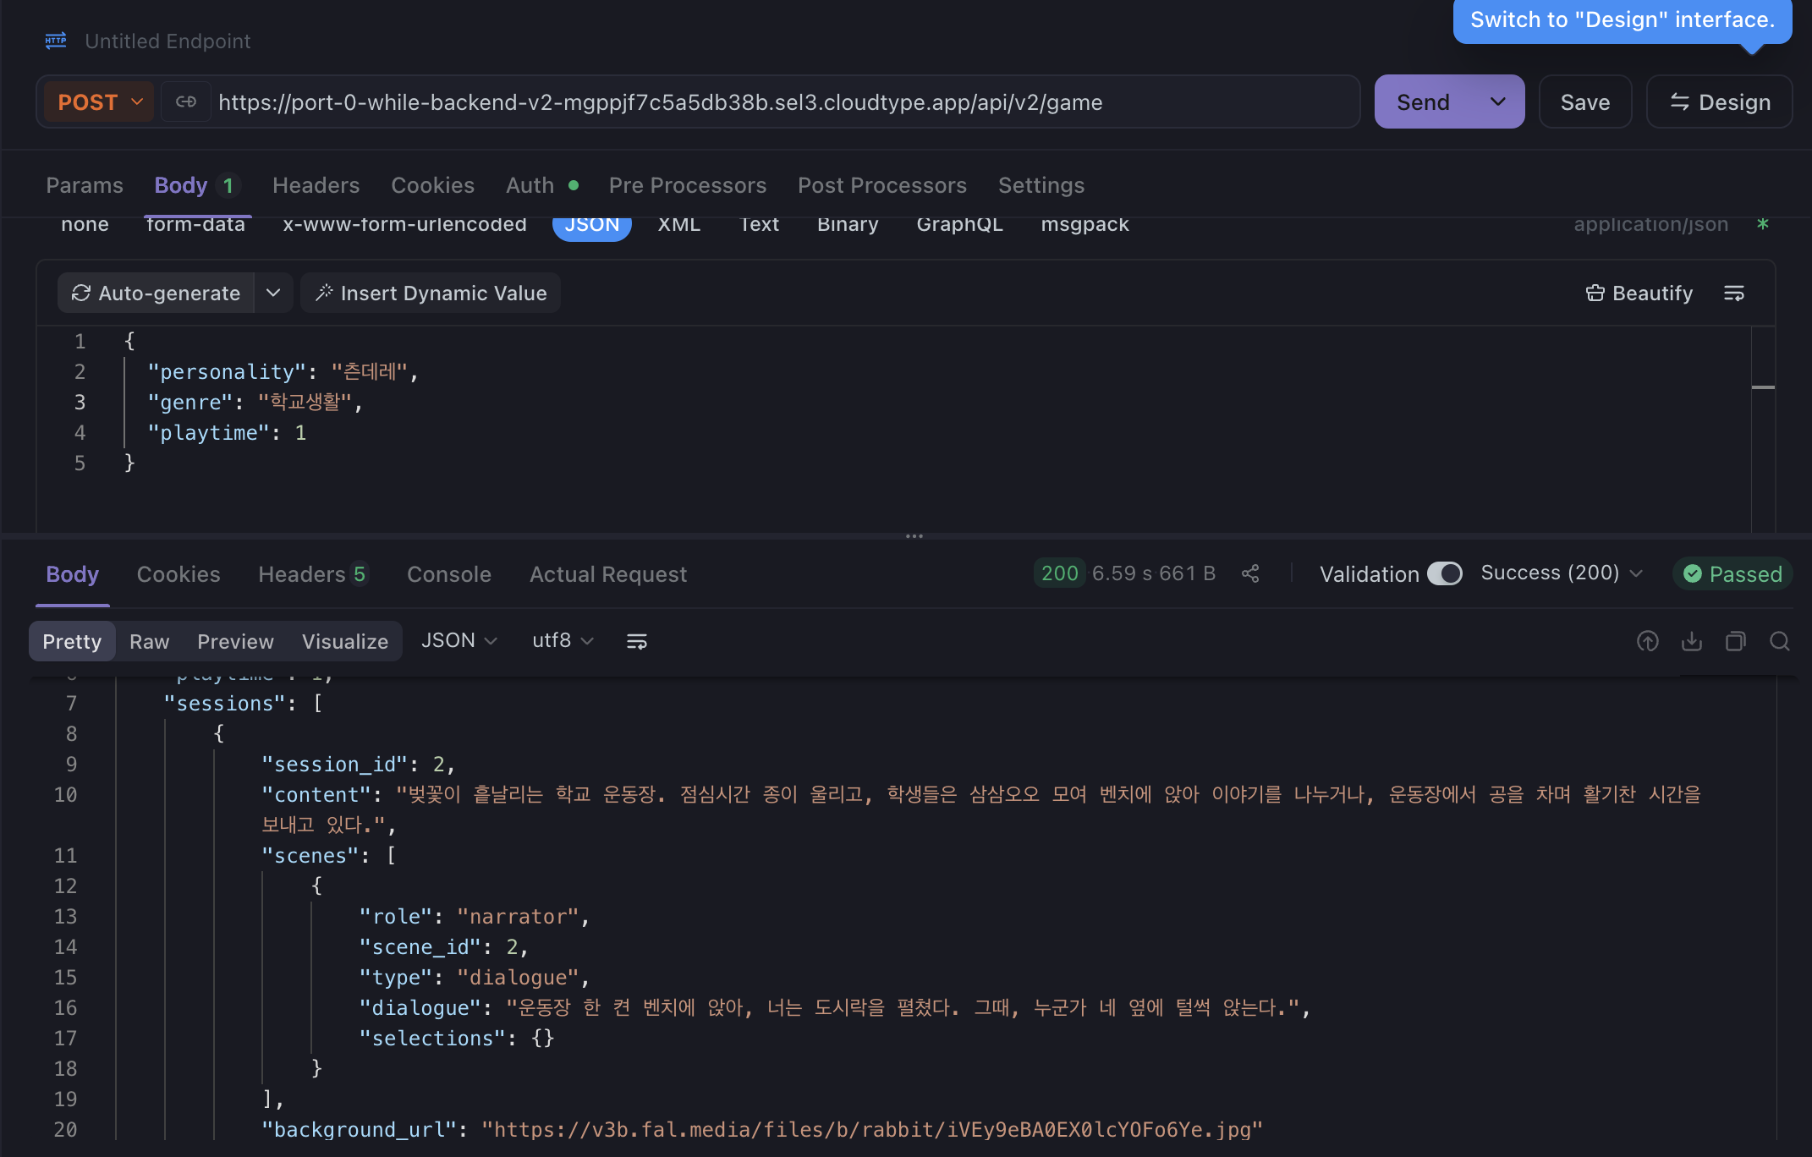Open the response Headers tab
1812x1157 pixels.
[313, 574]
